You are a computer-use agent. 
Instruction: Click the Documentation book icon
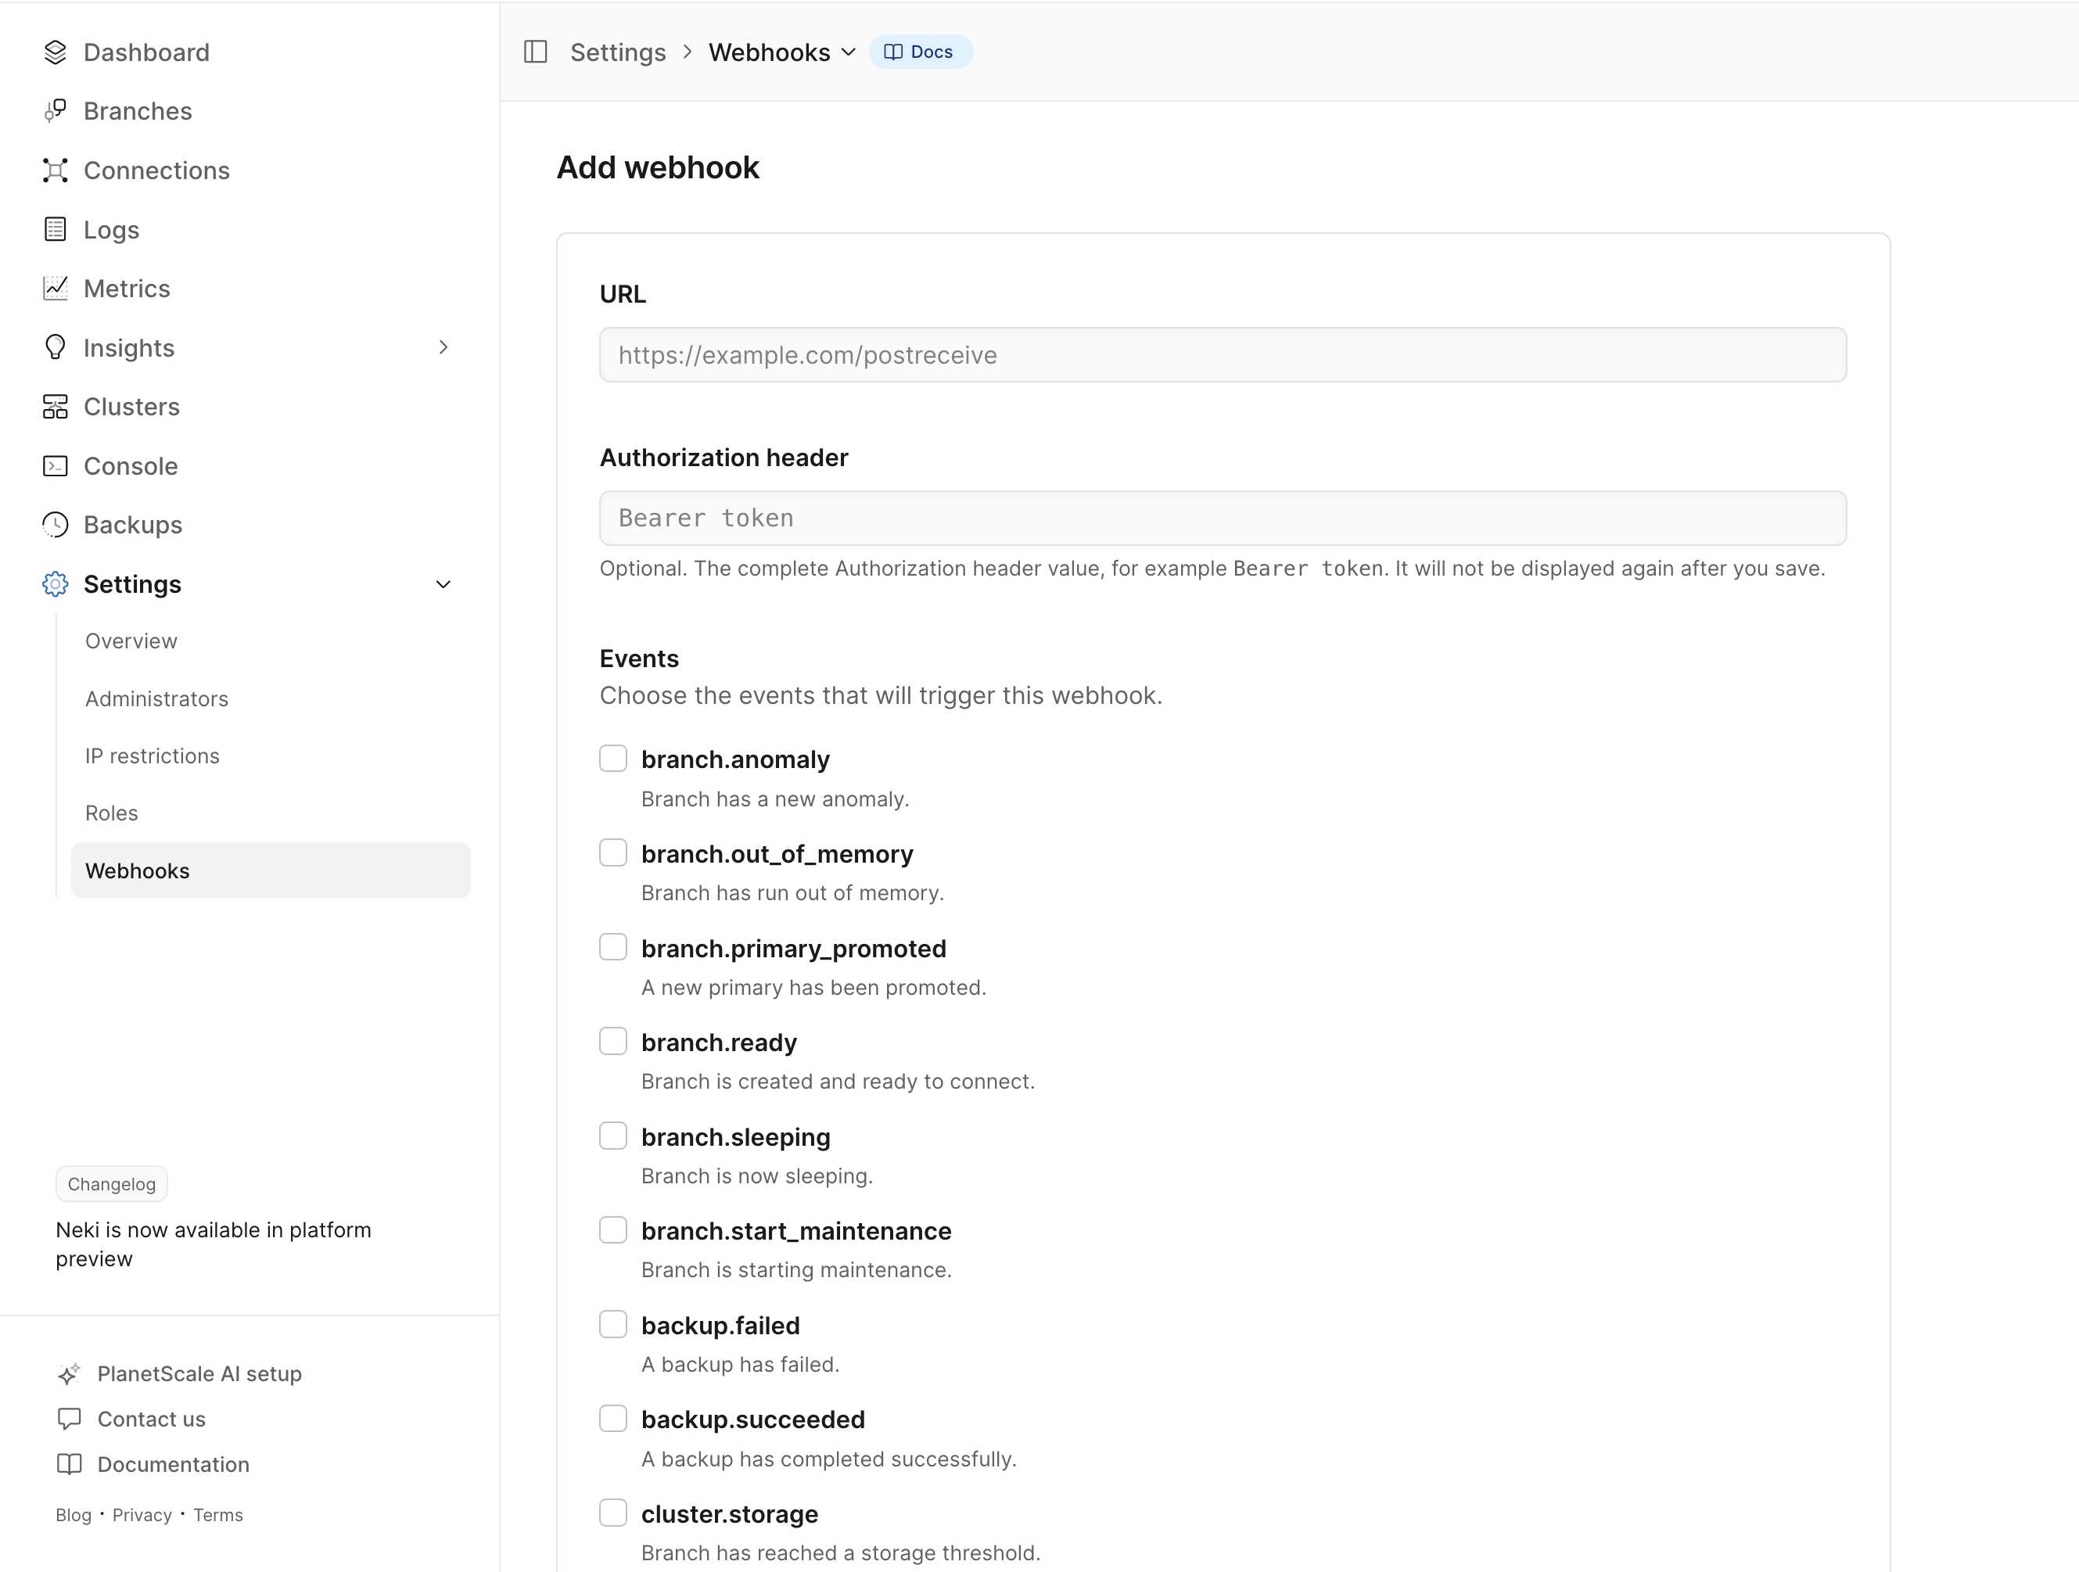click(x=70, y=1464)
